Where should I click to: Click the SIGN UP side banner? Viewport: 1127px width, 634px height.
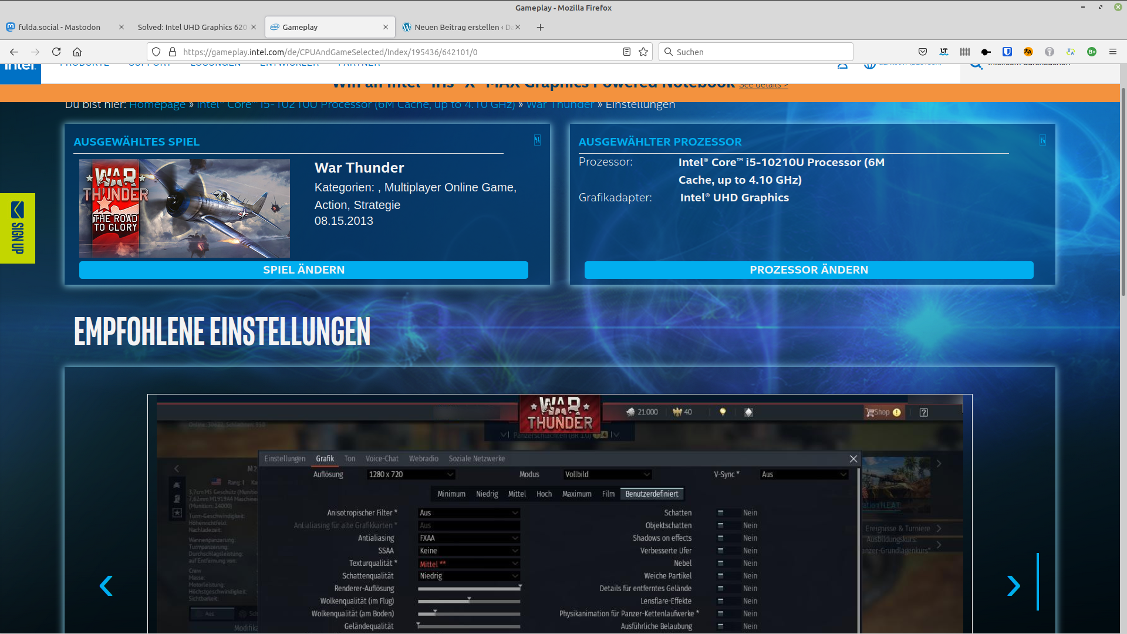[18, 228]
